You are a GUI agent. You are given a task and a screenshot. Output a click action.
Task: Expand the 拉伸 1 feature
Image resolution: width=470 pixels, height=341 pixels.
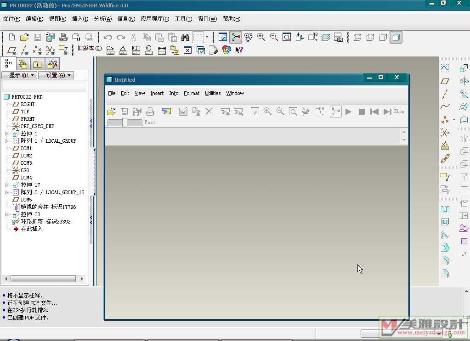click(6, 134)
